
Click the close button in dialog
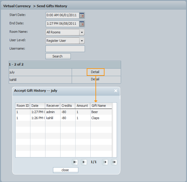(65, 170)
